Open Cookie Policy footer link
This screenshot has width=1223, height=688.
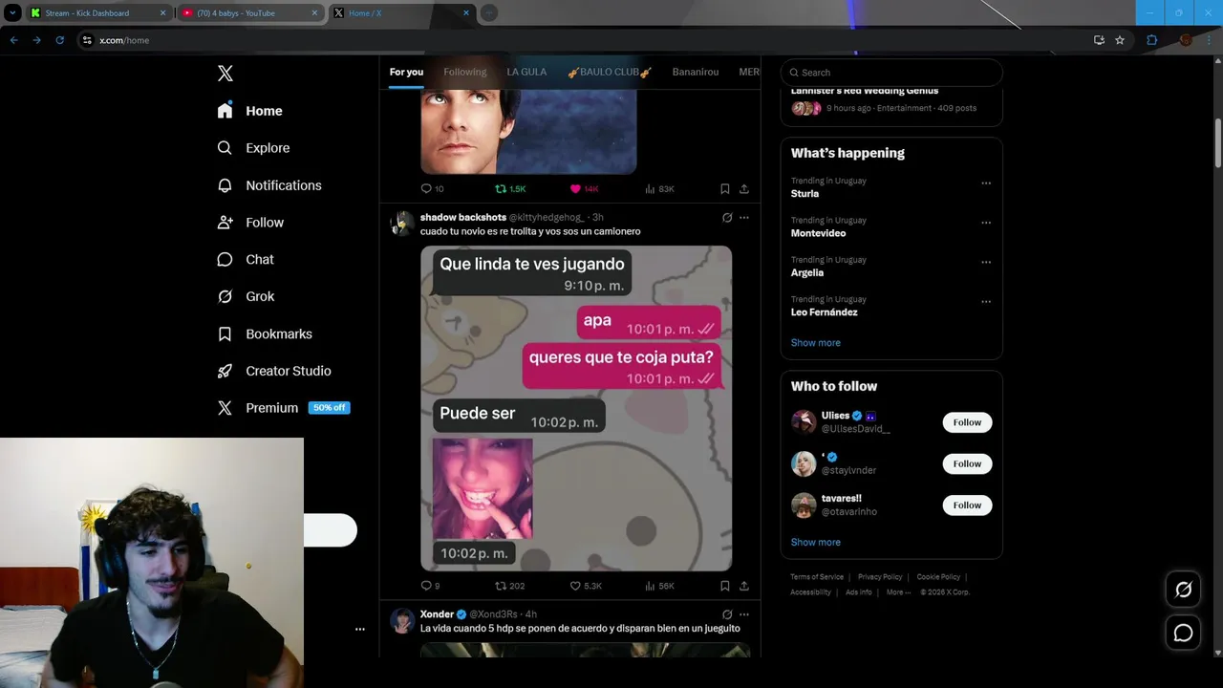tap(938, 577)
